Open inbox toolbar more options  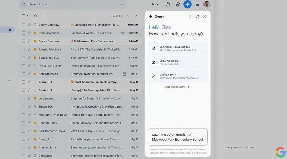tap(44, 16)
